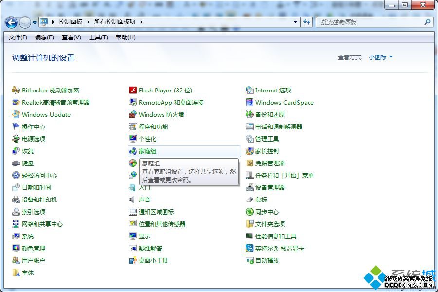
Task: Click the 个性化 personalization icon
Action: pos(133,139)
